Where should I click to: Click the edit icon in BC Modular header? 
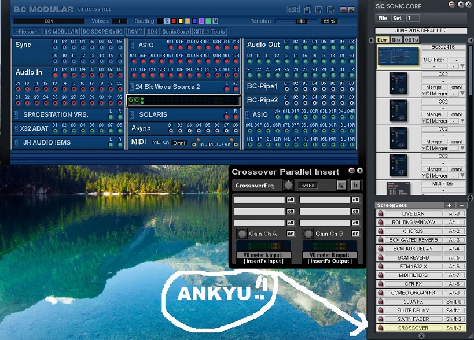[x=293, y=9]
